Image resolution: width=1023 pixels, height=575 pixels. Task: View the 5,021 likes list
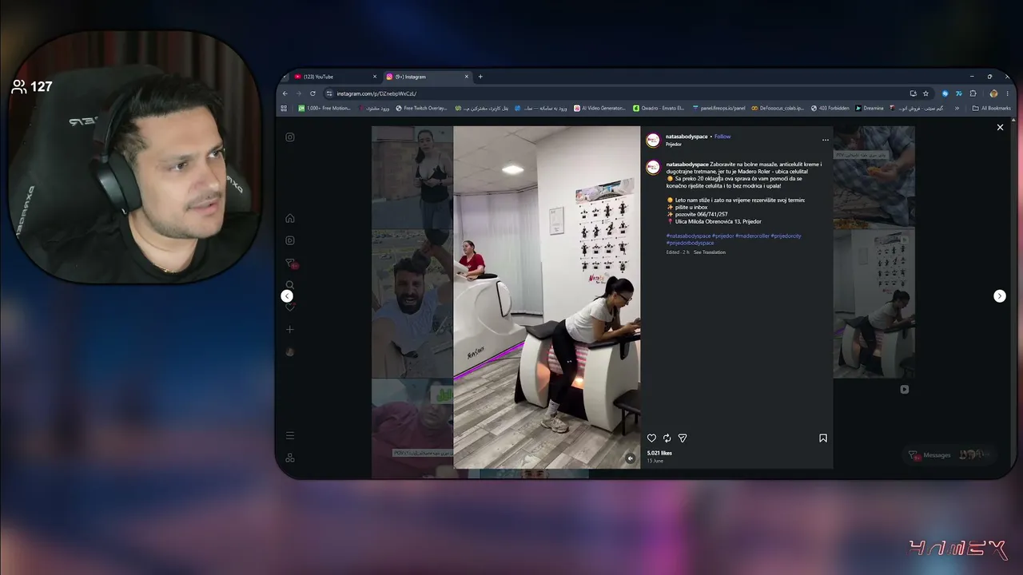pyautogui.click(x=659, y=454)
